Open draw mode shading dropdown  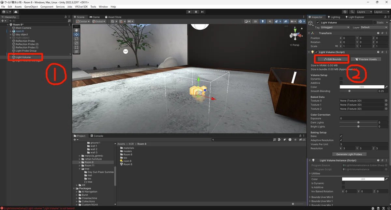pyautogui.click(x=247, y=21)
